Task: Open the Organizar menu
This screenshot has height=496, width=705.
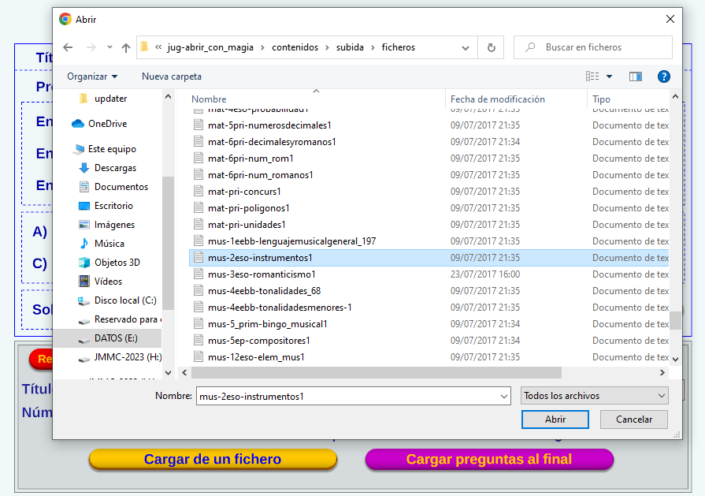Action: coord(92,76)
